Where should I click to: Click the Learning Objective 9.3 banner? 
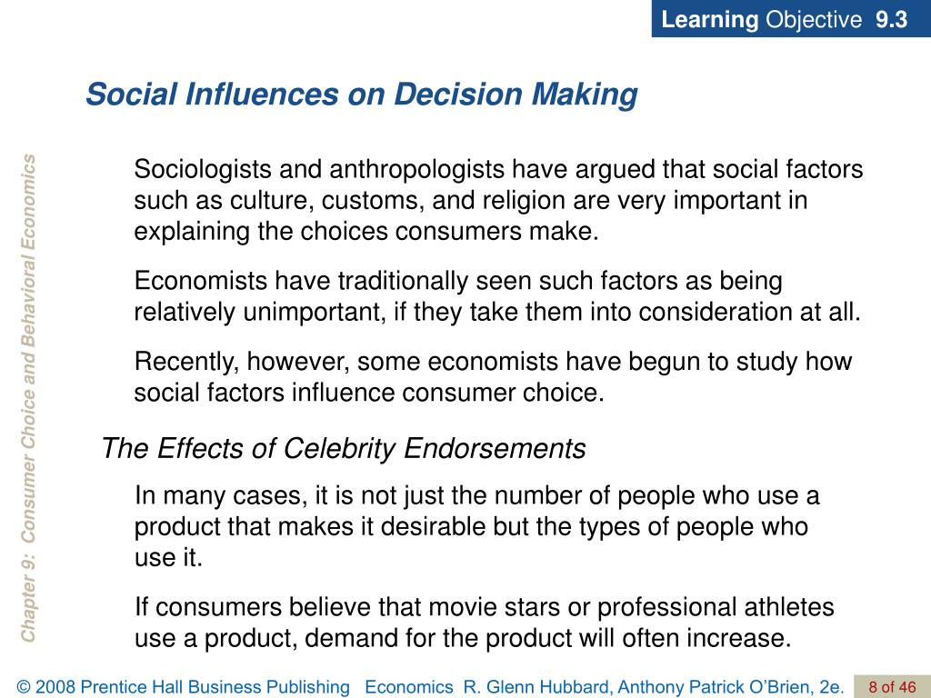pos(791,18)
